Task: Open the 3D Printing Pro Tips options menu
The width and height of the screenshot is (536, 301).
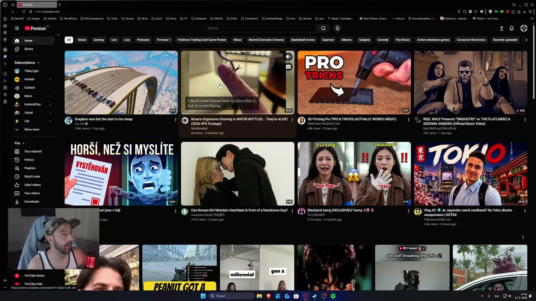Action: [408, 120]
